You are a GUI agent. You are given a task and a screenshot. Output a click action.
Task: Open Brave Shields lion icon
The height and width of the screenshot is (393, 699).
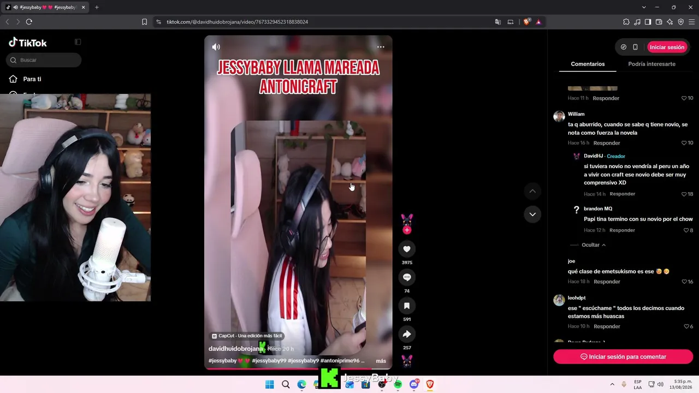526,22
